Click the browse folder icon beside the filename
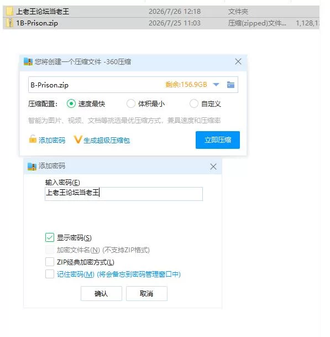Image resolution: width=330 pixels, height=337 pixels. 231,85
